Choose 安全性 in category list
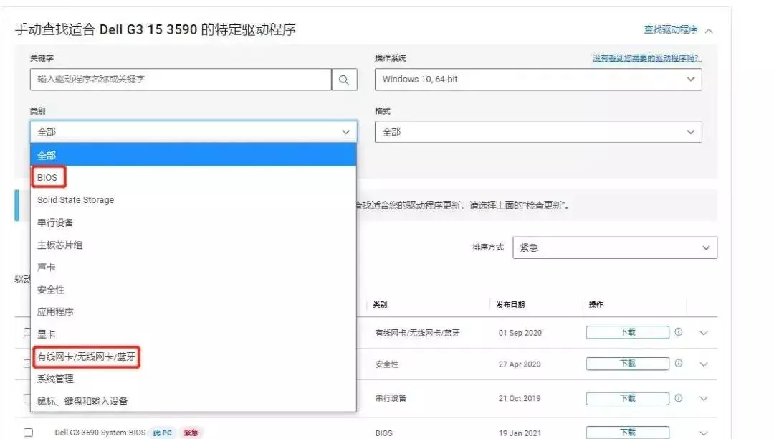The image size is (774, 439). coord(193,289)
